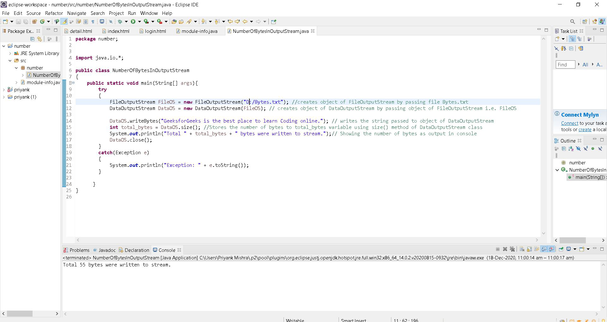
Task: Click the Coverage run icon
Action: coord(146,21)
